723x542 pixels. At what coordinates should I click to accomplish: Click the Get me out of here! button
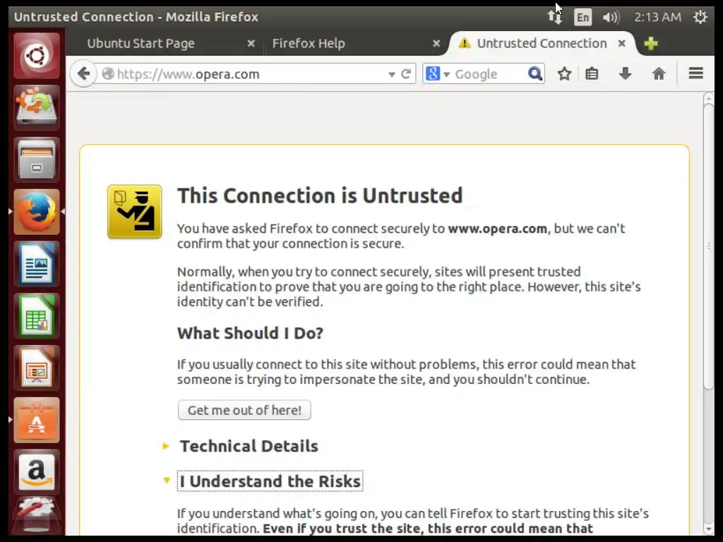pos(244,410)
